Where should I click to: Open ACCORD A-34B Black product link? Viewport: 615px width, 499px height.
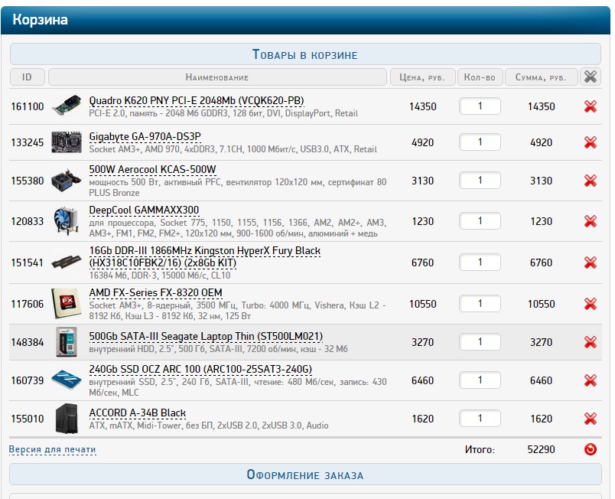coord(137,413)
